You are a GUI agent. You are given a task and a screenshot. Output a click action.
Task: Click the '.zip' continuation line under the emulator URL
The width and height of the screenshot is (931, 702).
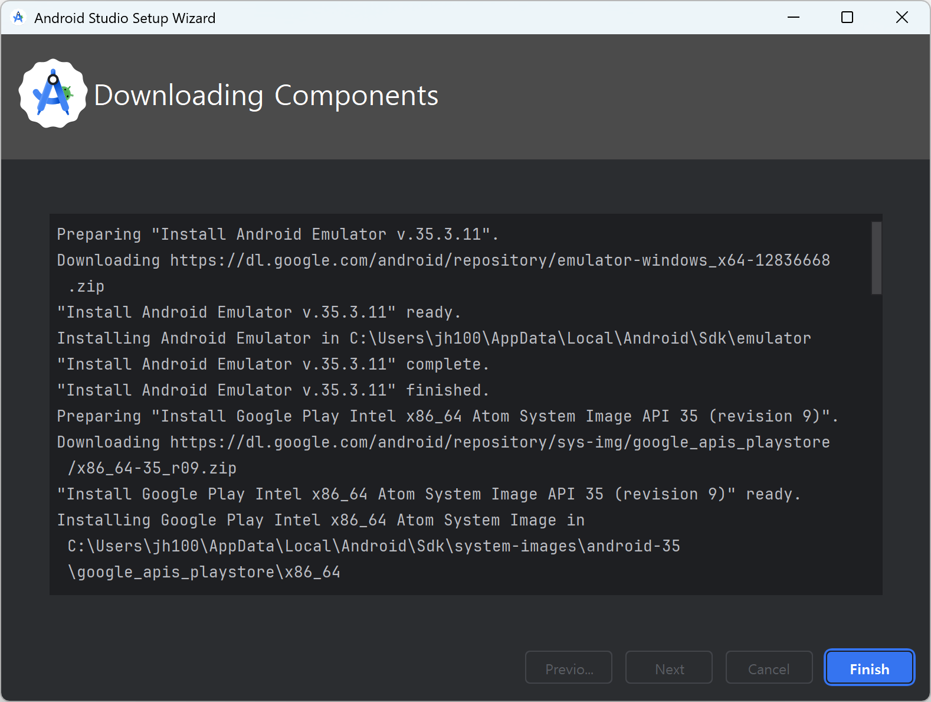point(86,286)
